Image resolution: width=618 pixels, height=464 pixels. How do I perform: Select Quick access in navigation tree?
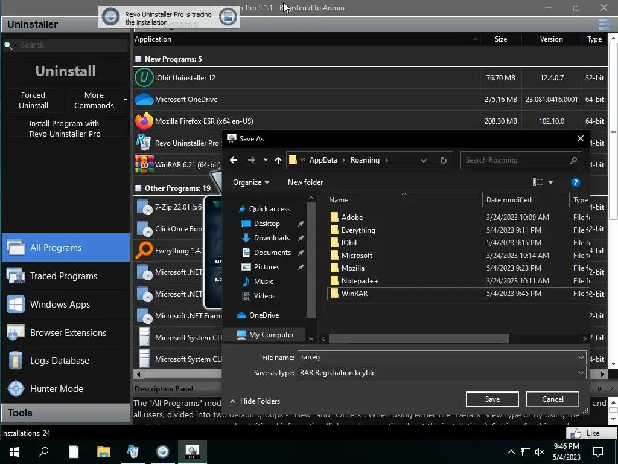coord(270,208)
